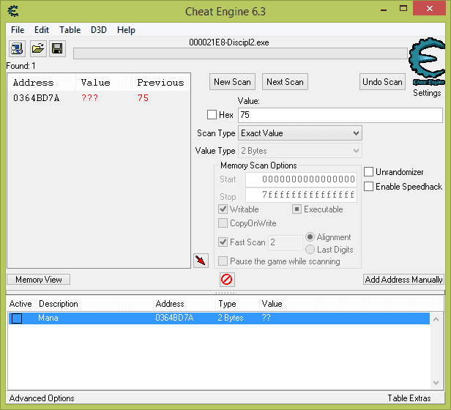Toggle Active checkbox for Mana entry
The height and width of the screenshot is (410, 451).
tap(17, 318)
